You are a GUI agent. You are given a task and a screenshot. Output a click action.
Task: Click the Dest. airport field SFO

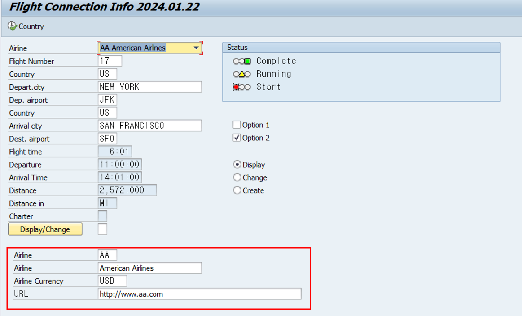[108, 139]
